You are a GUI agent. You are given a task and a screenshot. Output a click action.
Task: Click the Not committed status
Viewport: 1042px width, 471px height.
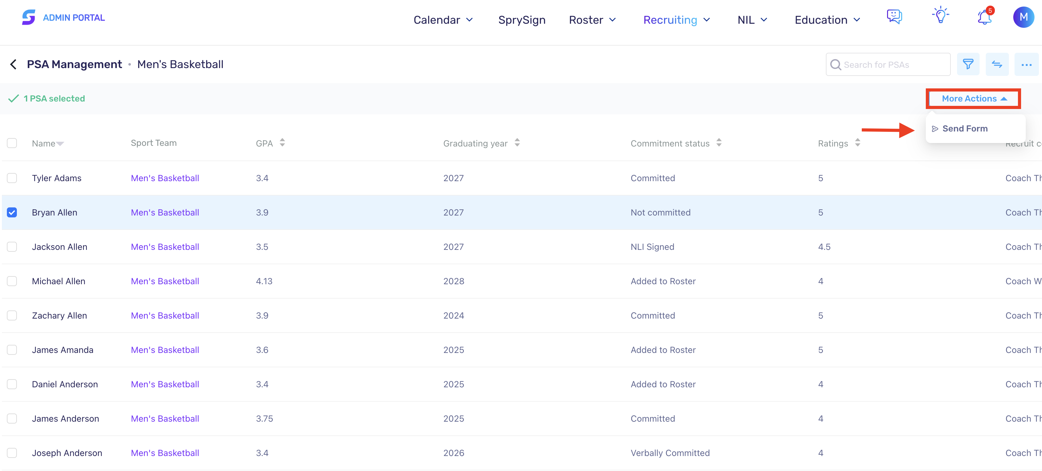point(661,212)
